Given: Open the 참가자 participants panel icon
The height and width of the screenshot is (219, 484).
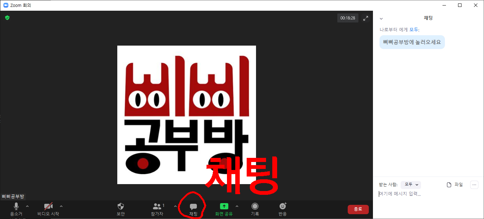Looking at the screenshot, I should 157,206.
